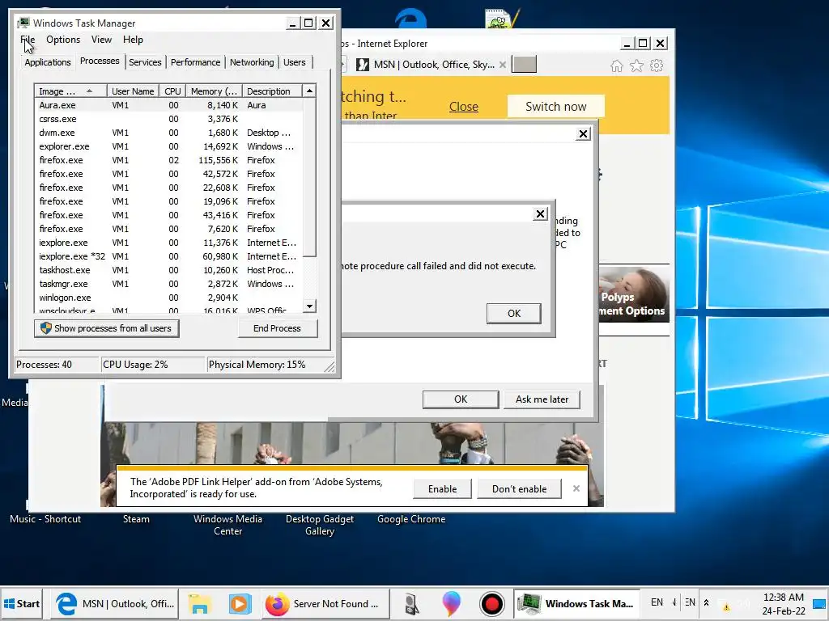Open File Explorer from the taskbar
Viewport: 829px width, 621px height.
199,603
